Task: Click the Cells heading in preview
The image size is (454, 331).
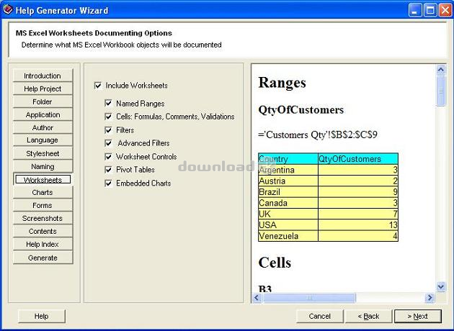Action: [275, 263]
